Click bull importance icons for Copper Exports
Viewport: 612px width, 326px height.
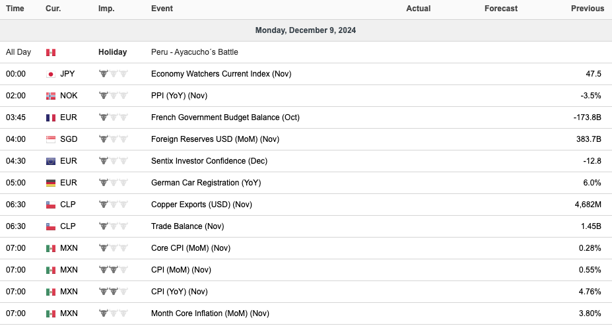[x=113, y=205]
